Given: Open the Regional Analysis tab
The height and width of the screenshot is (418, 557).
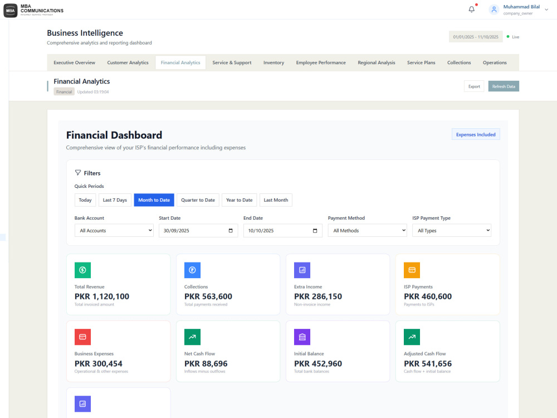Looking at the screenshot, I should pyautogui.click(x=376, y=62).
